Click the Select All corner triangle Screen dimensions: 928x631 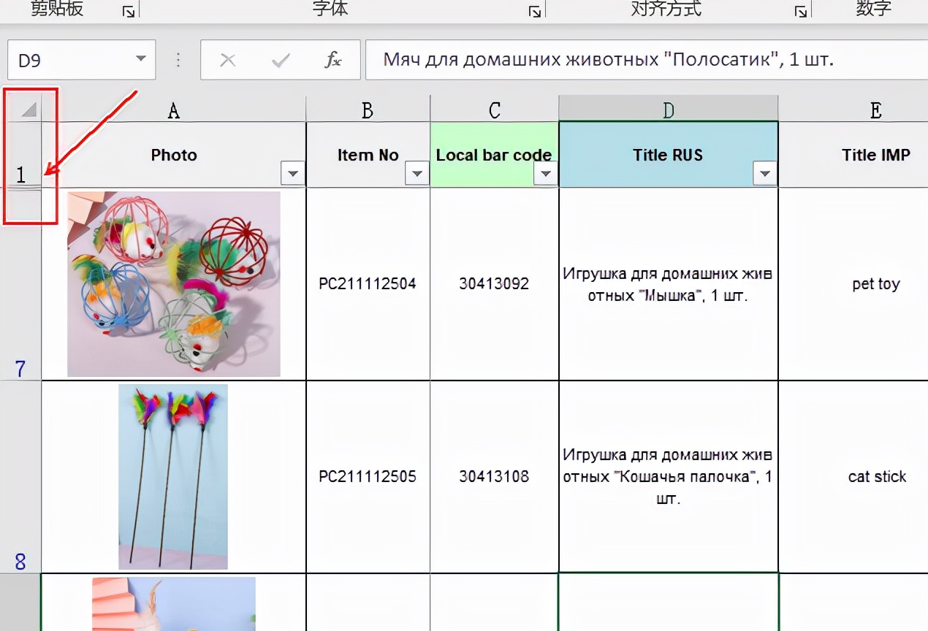(x=28, y=110)
